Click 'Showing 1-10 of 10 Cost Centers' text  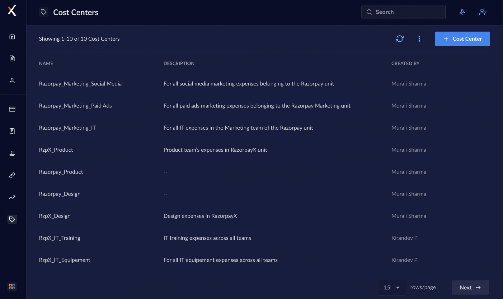(x=79, y=39)
